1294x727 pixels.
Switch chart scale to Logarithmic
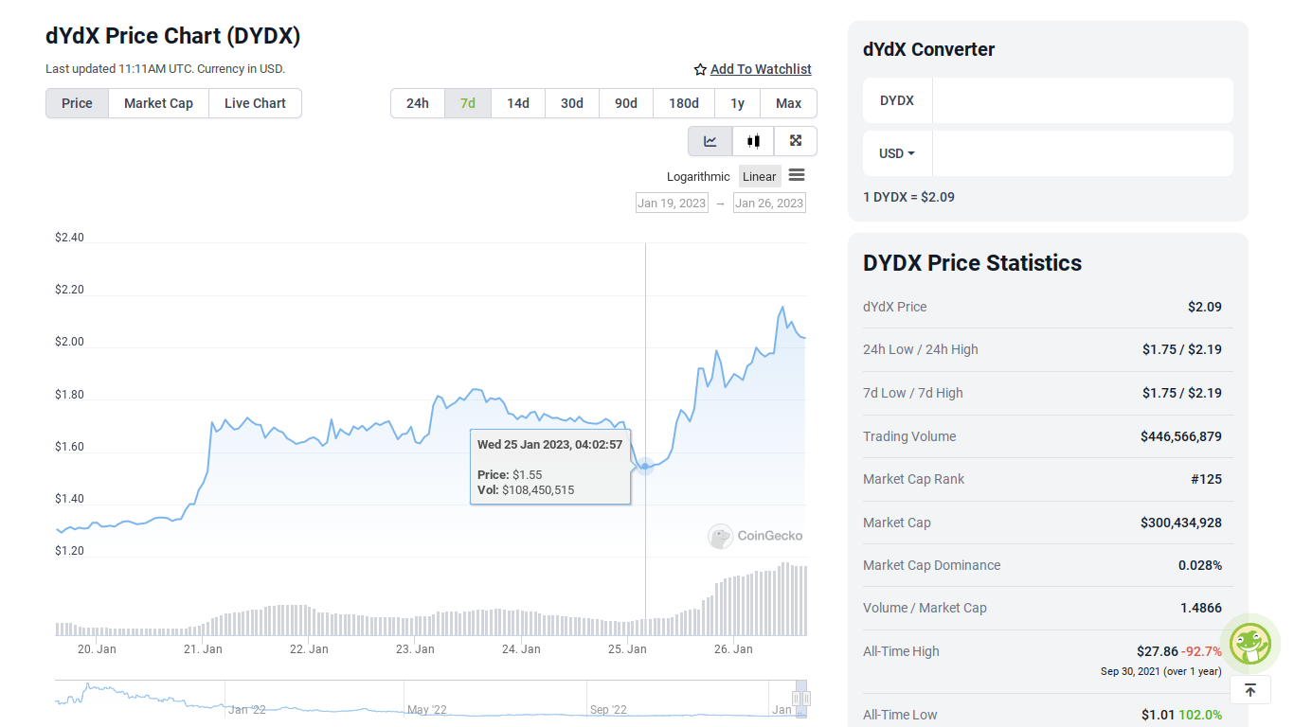coord(698,177)
